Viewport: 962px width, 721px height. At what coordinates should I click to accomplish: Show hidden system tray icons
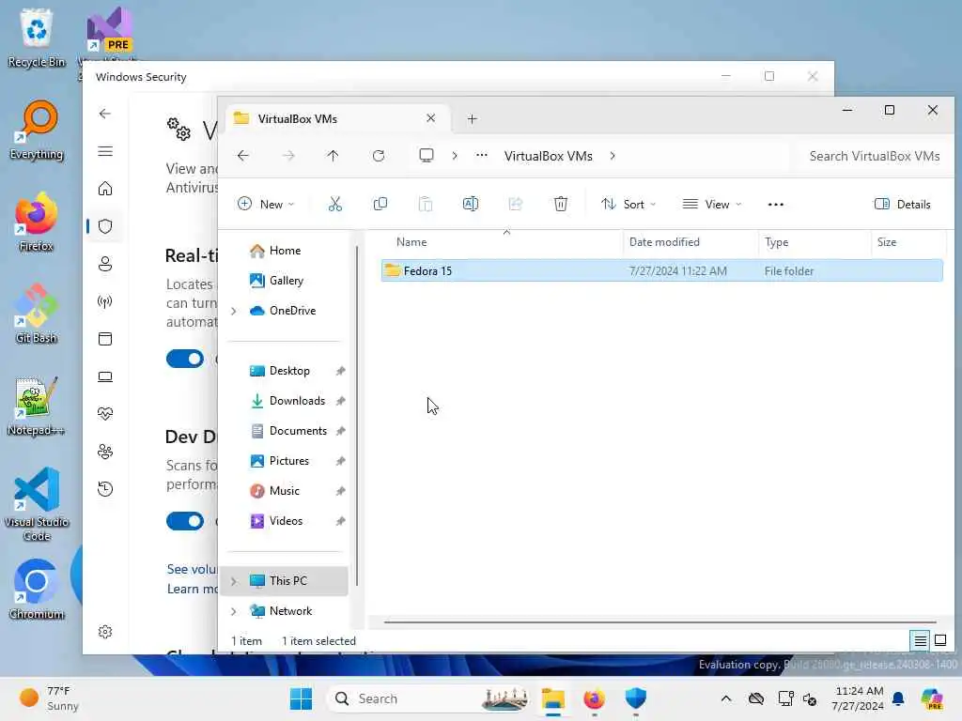tap(726, 698)
